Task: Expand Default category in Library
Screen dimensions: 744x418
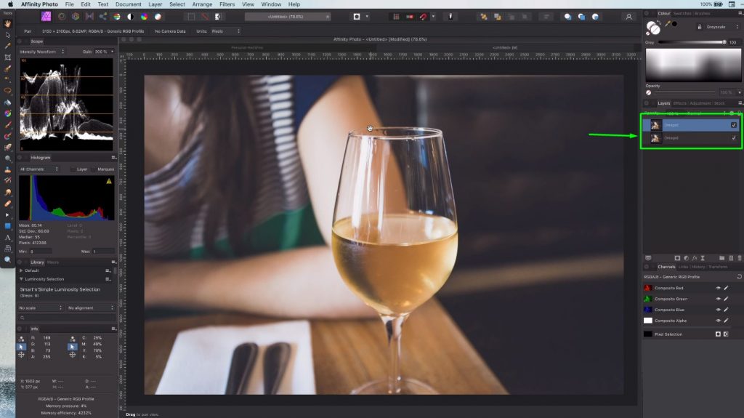Action: 21,270
